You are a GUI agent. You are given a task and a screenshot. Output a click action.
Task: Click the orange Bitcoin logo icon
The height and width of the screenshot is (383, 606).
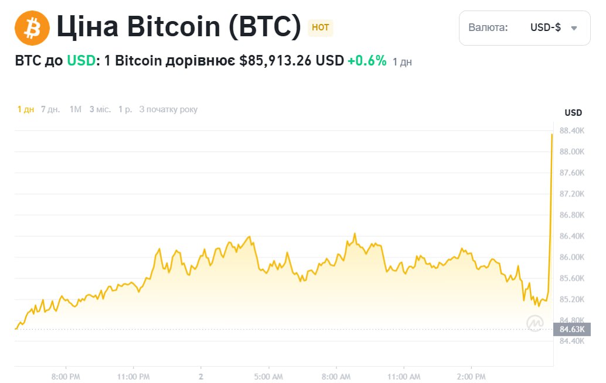point(33,28)
